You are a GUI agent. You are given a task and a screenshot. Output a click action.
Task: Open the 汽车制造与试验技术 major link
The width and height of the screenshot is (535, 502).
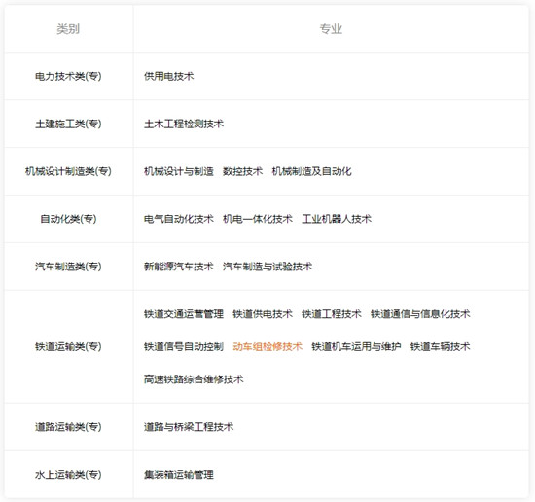267,267
